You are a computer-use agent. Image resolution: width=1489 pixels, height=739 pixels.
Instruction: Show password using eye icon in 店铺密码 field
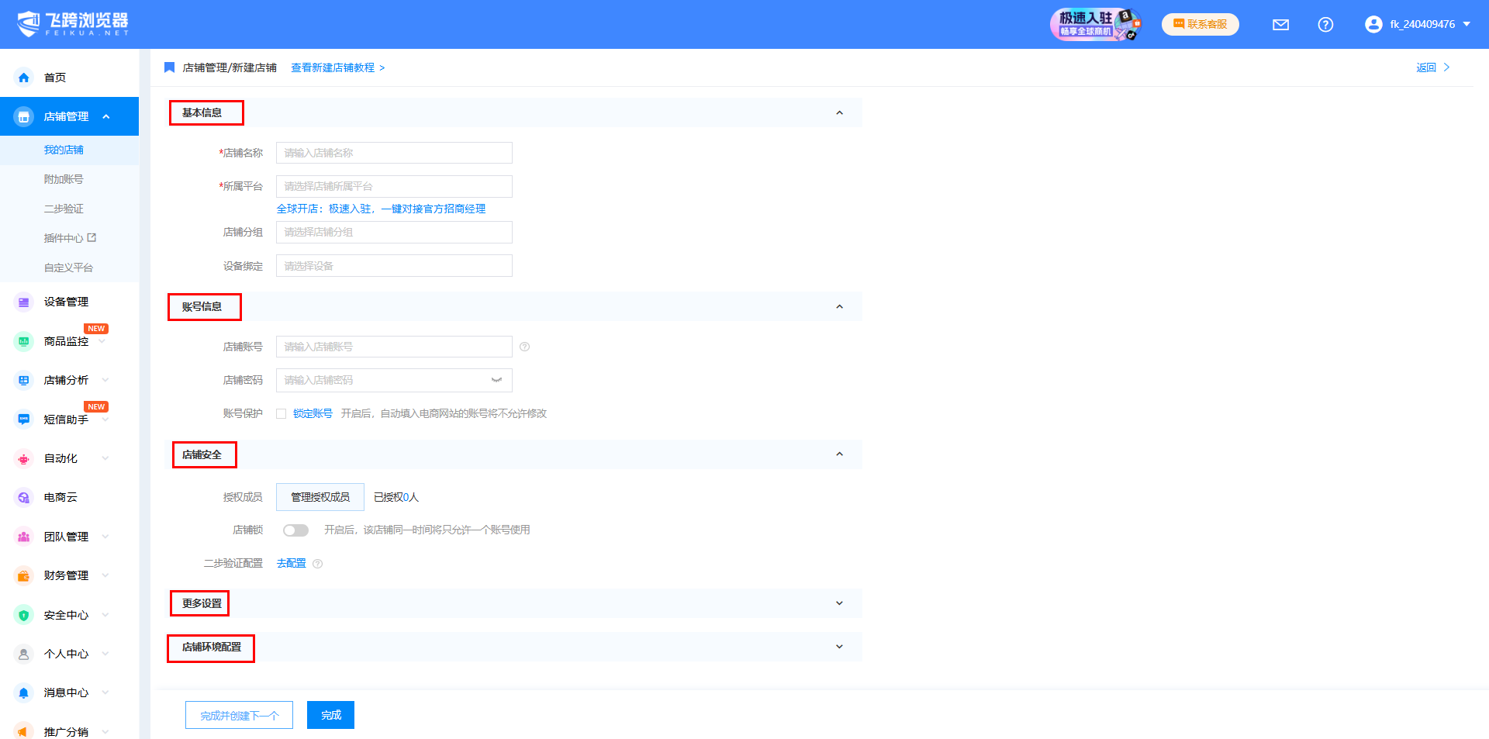click(x=496, y=380)
